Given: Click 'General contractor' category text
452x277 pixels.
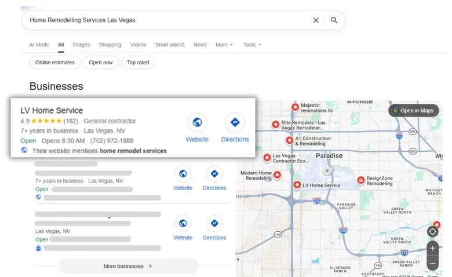Looking at the screenshot, I should (x=110, y=121).
